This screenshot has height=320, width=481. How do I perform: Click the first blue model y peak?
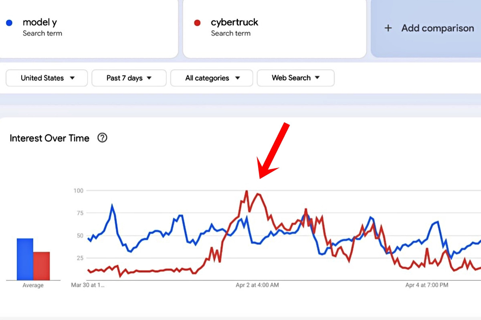112,206
